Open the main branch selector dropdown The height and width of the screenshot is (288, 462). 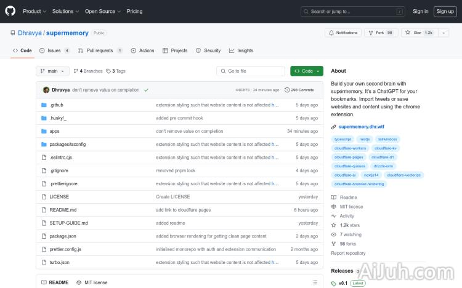pos(52,71)
